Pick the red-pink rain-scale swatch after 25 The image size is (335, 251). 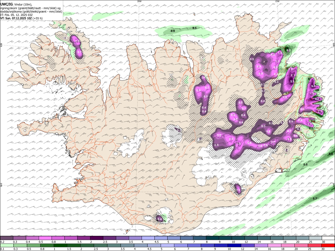coord(315,245)
